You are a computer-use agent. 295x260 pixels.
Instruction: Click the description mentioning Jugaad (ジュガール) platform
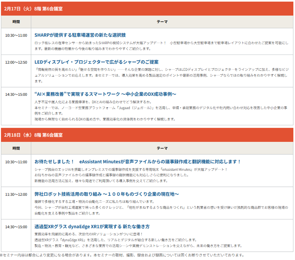[x=160, y=108]
